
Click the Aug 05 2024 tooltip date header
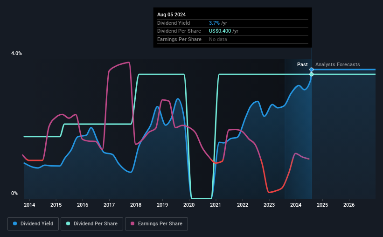click(172, 14)
